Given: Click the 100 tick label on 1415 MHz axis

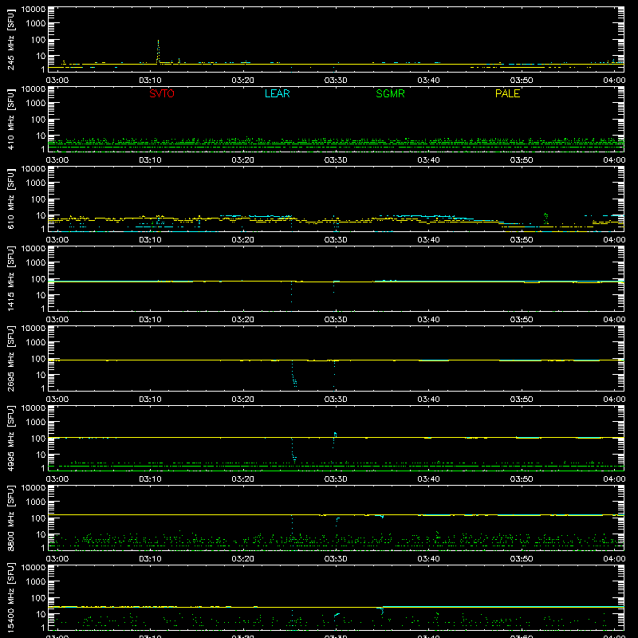Looking at the screenshot, I should click(37, 279).
